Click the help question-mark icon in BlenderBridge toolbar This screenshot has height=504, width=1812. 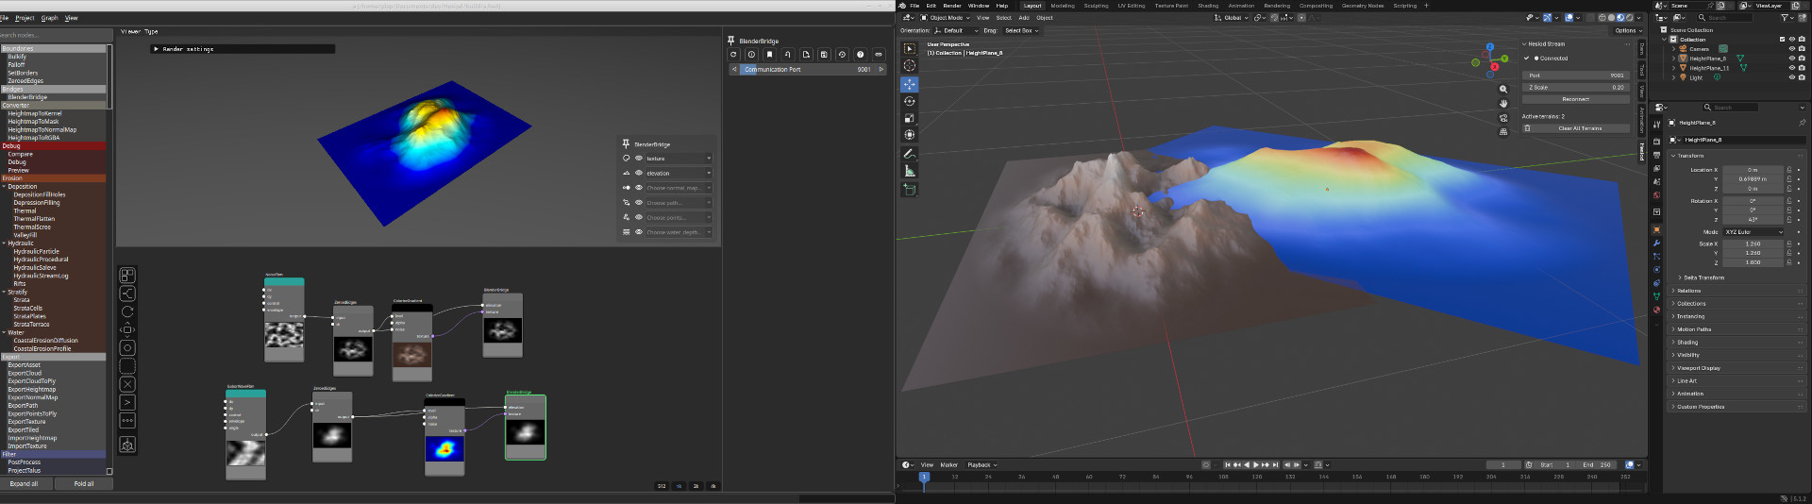click(x=860, y=55)
